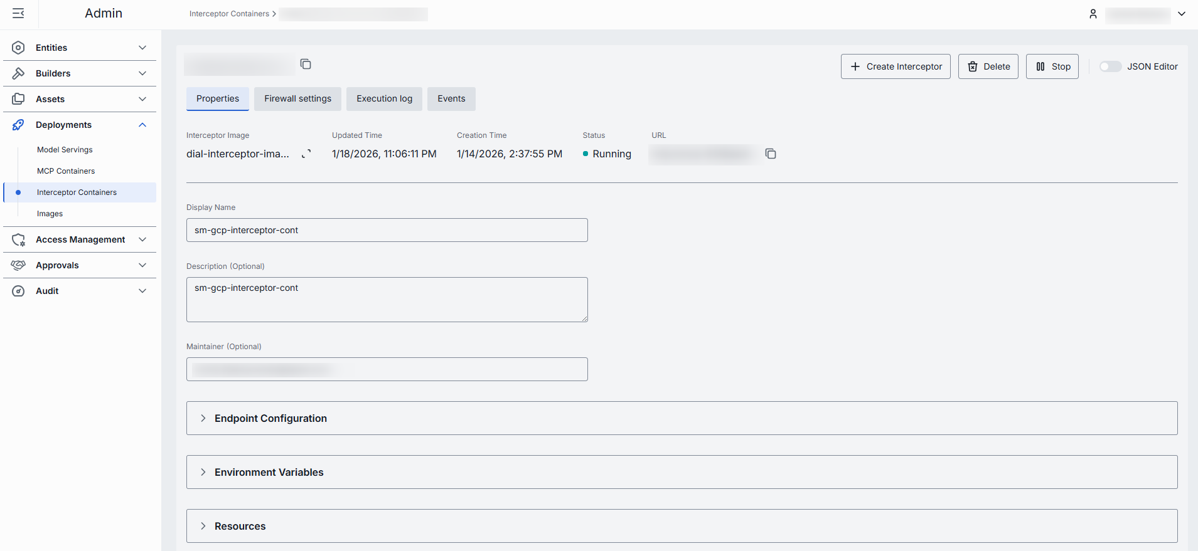The height and width of the screenshot is (551, 1198).
Task: Open the Execution log tab
Action: 384,98
